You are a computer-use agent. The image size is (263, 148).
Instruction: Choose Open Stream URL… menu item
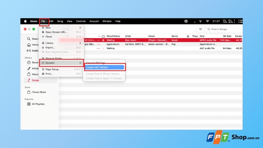click(61, 32)
